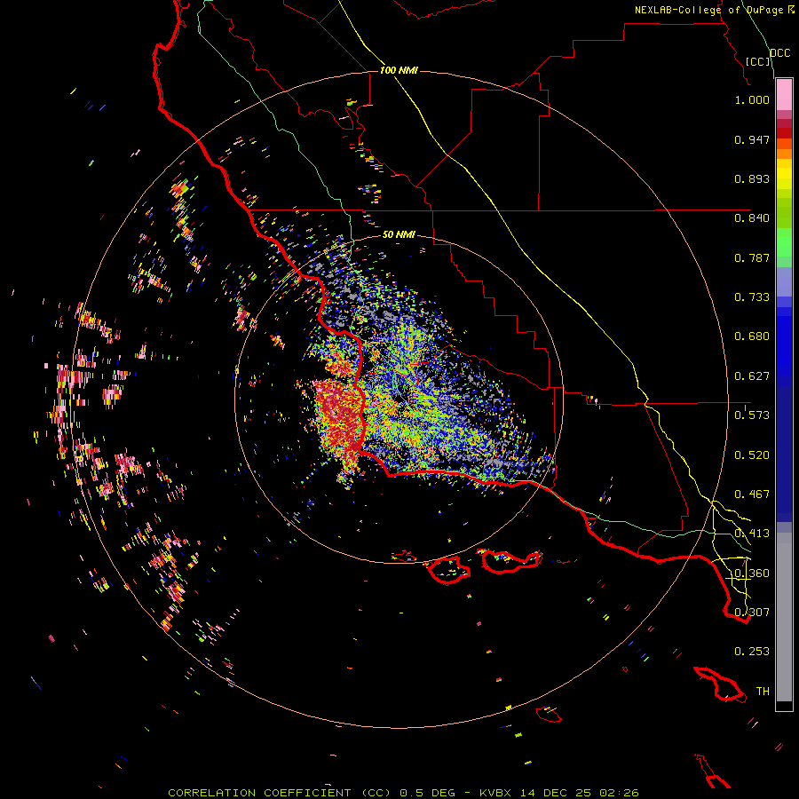Image resolution: width=799 pixels, height=799 pixels.
Task: Pick the pink top segment of color scale
Action: (x=784, y=95)
